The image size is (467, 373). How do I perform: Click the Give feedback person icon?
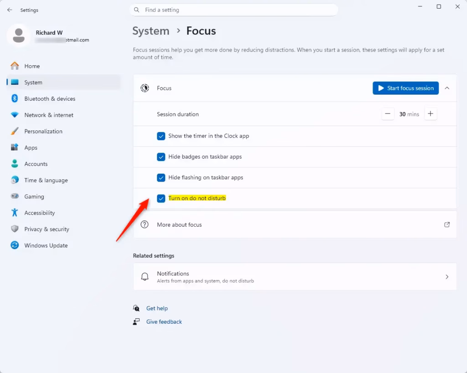pyautogui.click(x=136, y=321)
